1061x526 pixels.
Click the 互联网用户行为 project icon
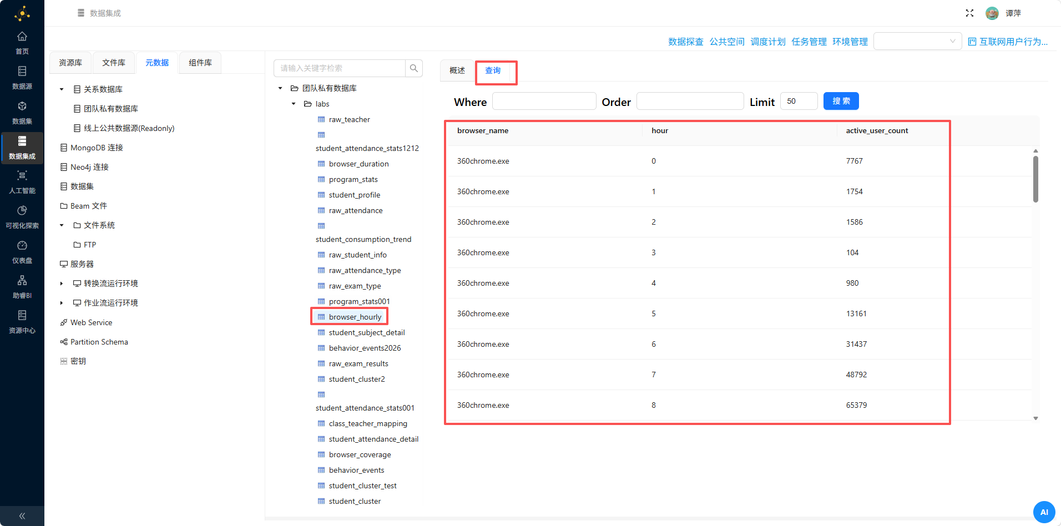(972, 42)
